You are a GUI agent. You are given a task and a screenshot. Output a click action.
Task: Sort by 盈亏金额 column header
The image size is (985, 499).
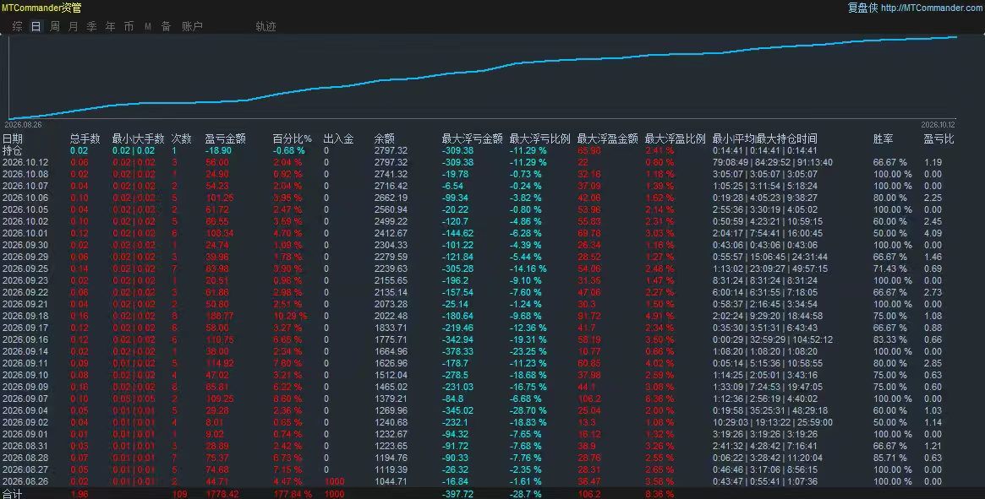(226, 138)
